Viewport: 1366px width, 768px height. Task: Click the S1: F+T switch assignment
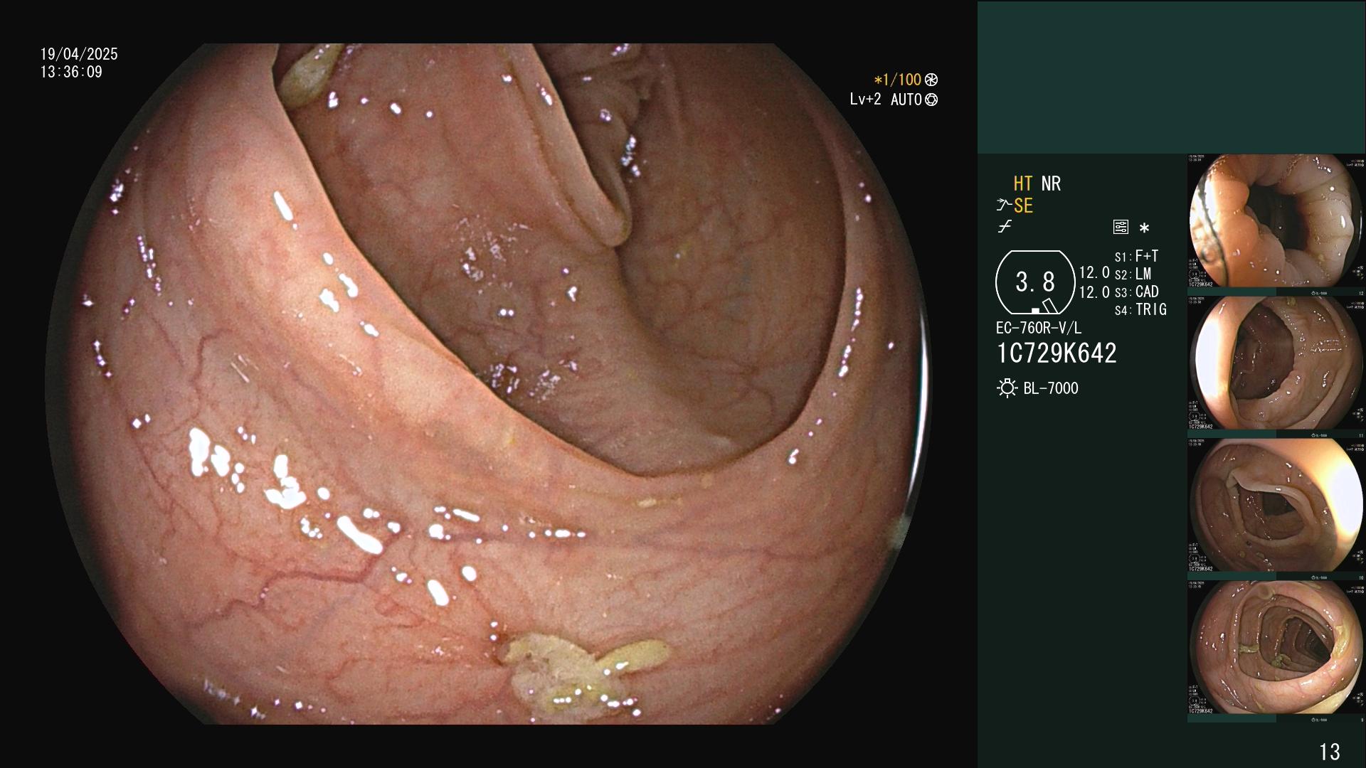coord(1136,256)
